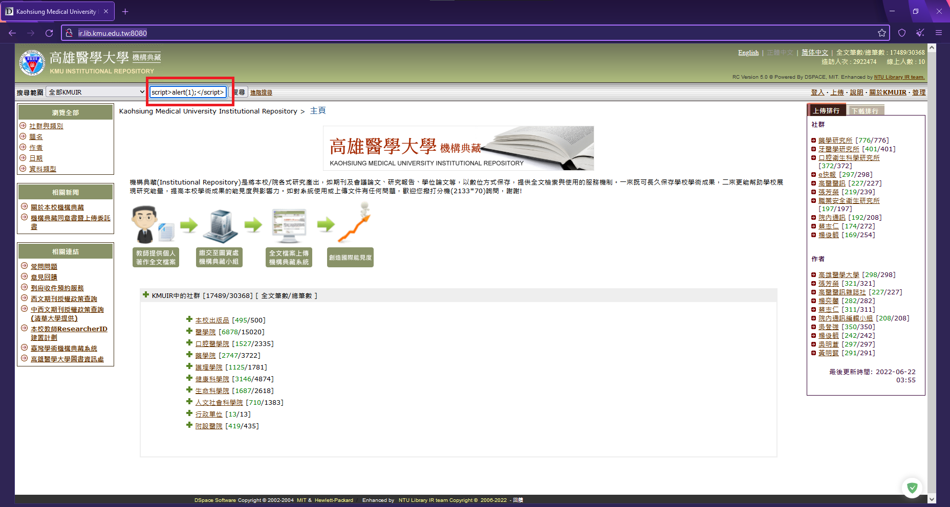Screen dimensions: 950x507
Task: Click the site info lock icon in address bar
Action: pos(70,33)
